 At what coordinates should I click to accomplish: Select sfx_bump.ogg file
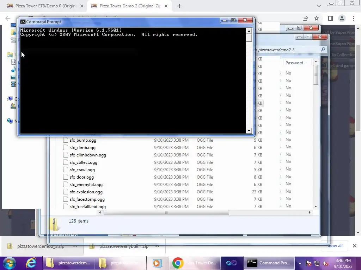click(83, 140)
